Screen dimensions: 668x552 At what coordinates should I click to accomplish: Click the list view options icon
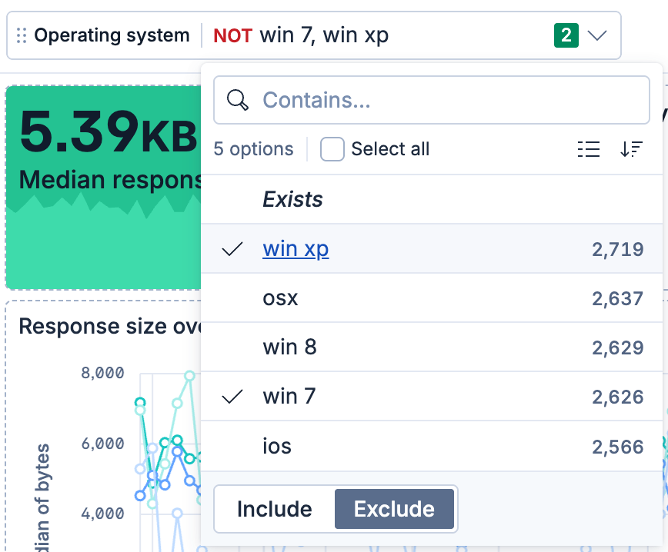[x=589, y=149]
